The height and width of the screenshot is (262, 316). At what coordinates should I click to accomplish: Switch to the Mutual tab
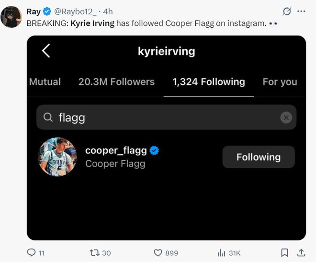(45, 82)
